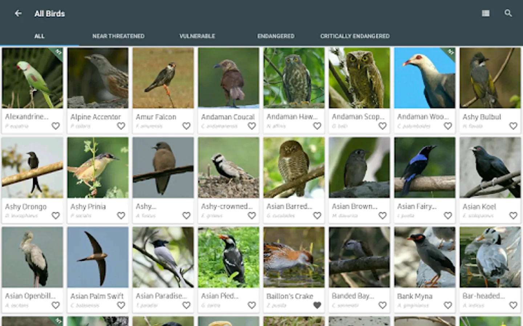The height and width of the screenshot is (326, 523).
Task: Click the "Ashy Bulbul" name label
Action: tap(482, 117)
